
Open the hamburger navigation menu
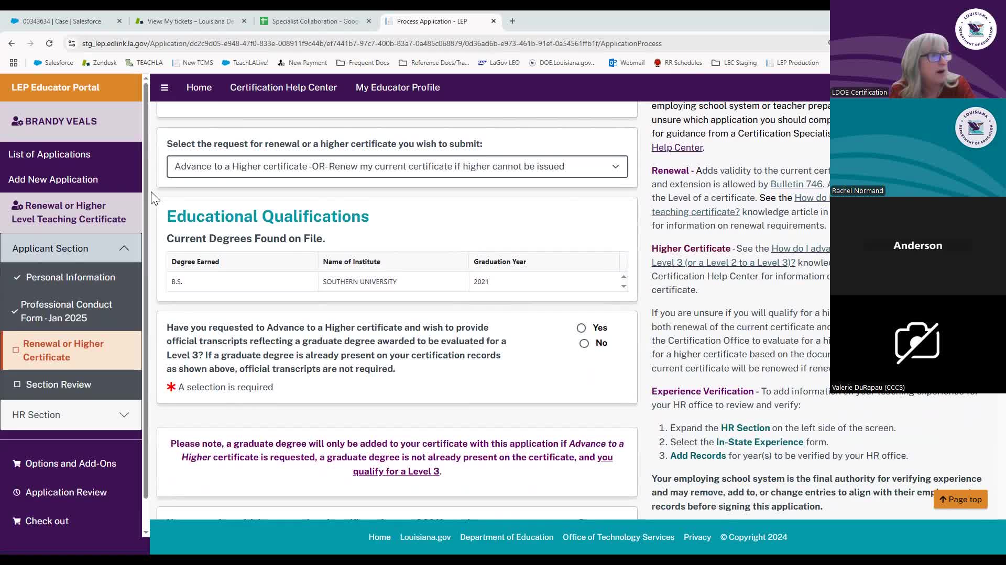[165, 87]
